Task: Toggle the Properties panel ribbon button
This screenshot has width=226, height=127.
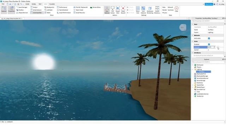Action: tap(11, 10)
